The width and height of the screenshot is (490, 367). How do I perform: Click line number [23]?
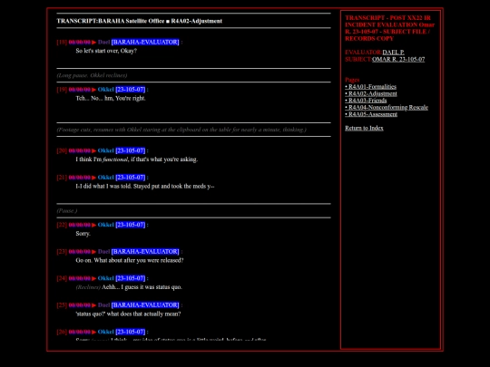pyautogui.click(x=62, y=252)
